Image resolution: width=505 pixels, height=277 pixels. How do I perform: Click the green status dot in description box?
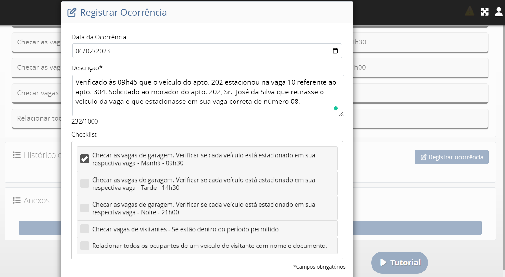[335, 108]
